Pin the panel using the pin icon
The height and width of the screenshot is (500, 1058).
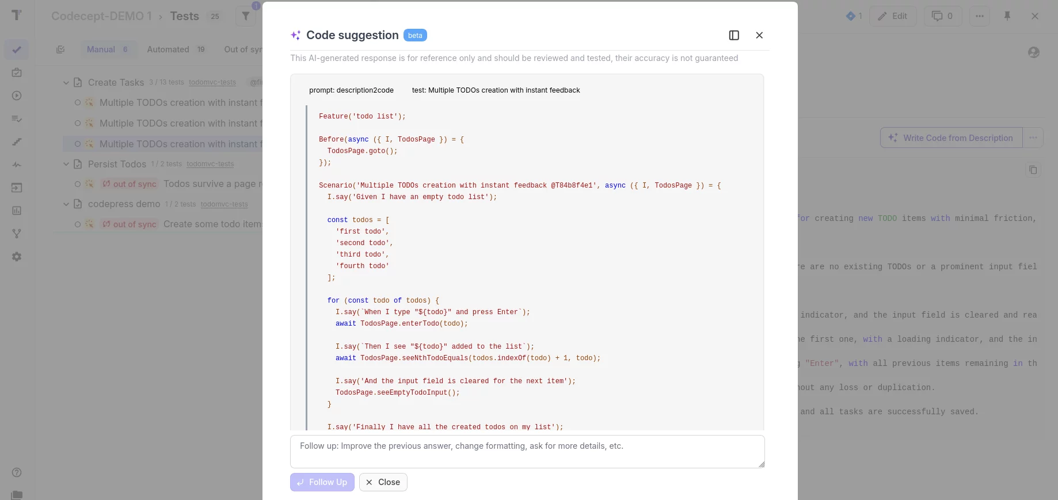tap(1007, 16)
